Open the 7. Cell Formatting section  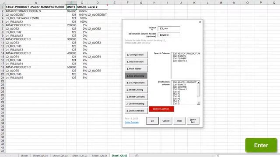click(x=136, y=104)
